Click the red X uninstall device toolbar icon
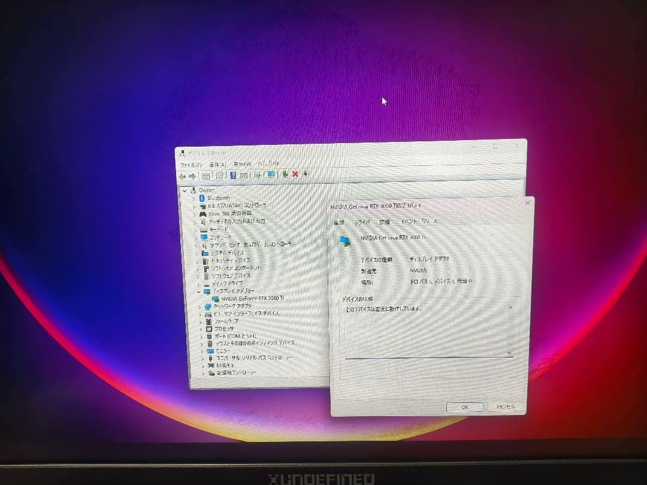This screenshot has width=647, height=485. [x=295, y=174]
